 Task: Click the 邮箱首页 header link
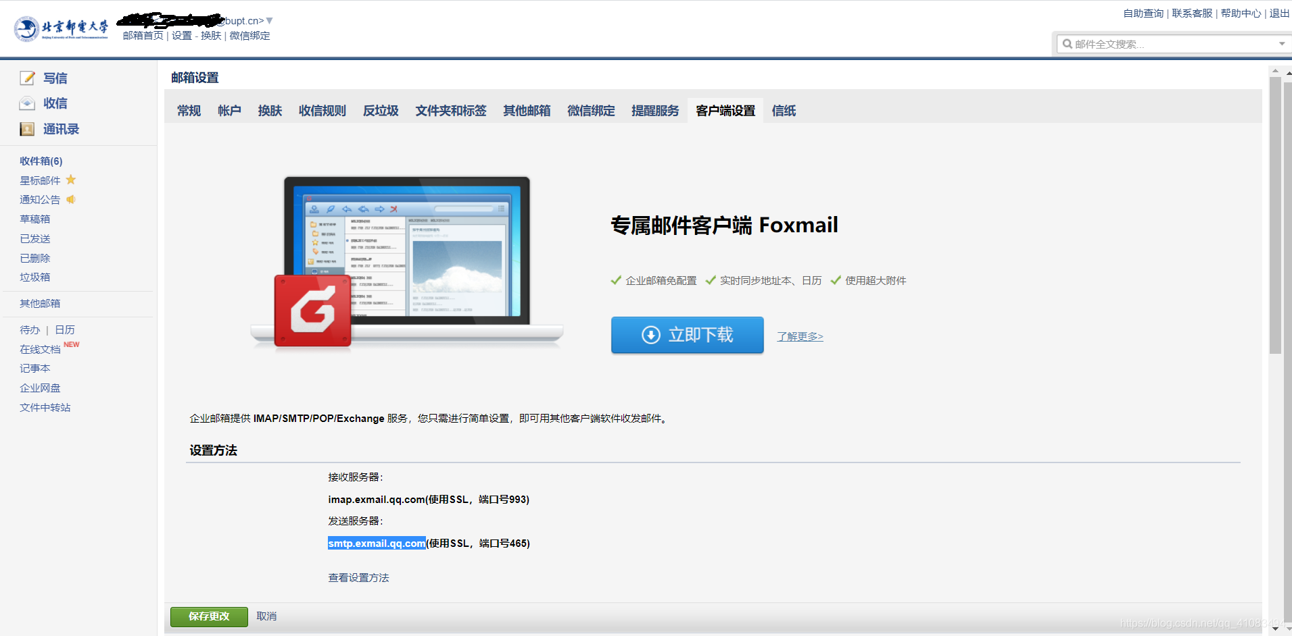click(x=143, y=35)
